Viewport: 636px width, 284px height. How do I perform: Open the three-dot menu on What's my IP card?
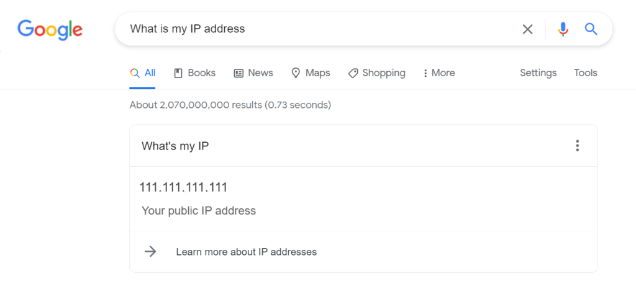[x=578, y=146]
